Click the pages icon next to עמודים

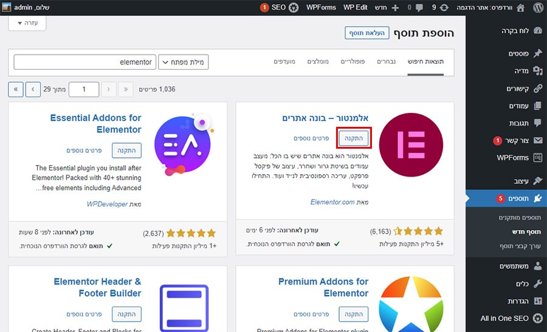(x=538, y=106)
